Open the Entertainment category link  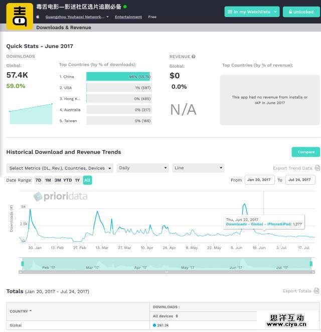pos(128,17)
